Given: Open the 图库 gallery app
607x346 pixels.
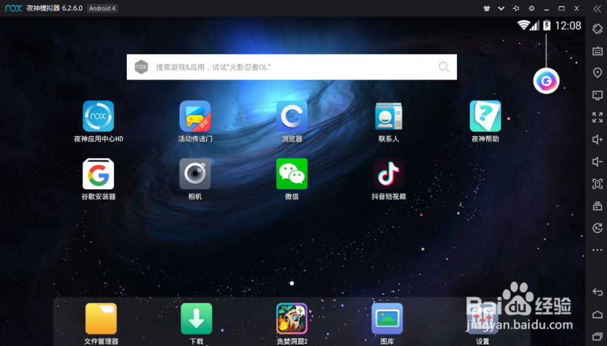Looking at the screenshot, I should pyautogui.click(x=387, y=319).
